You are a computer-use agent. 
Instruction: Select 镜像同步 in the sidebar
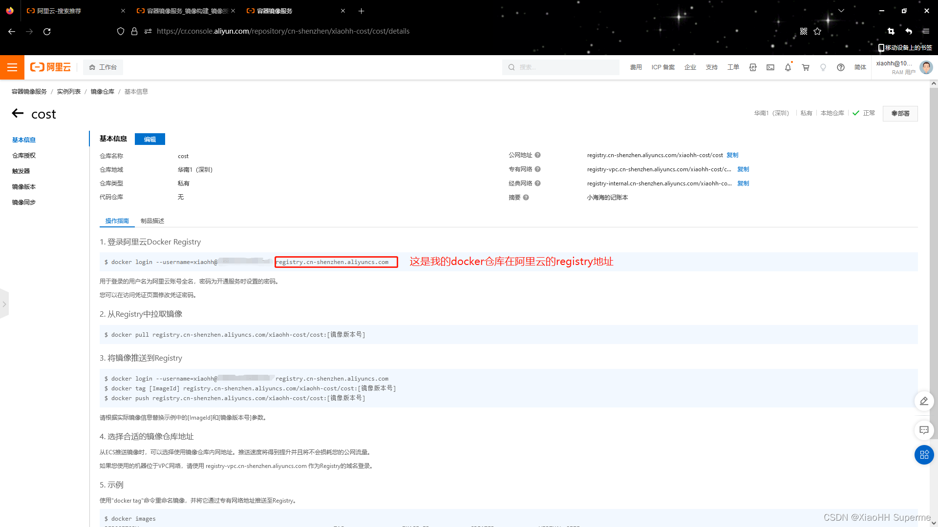pos(24,203)
